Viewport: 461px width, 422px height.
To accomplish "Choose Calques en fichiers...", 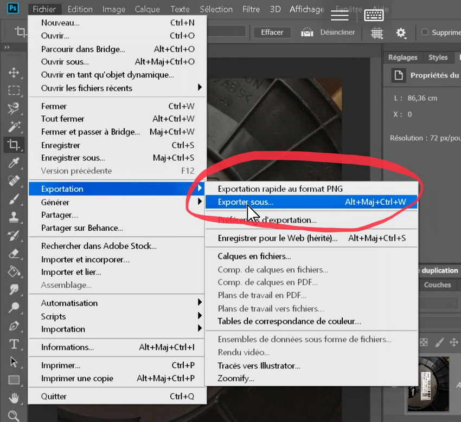I will click(311, 256).
